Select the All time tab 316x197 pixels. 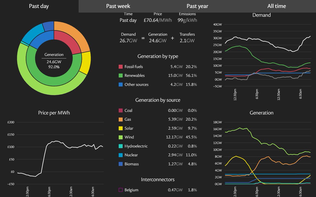(x=276, y=6)
